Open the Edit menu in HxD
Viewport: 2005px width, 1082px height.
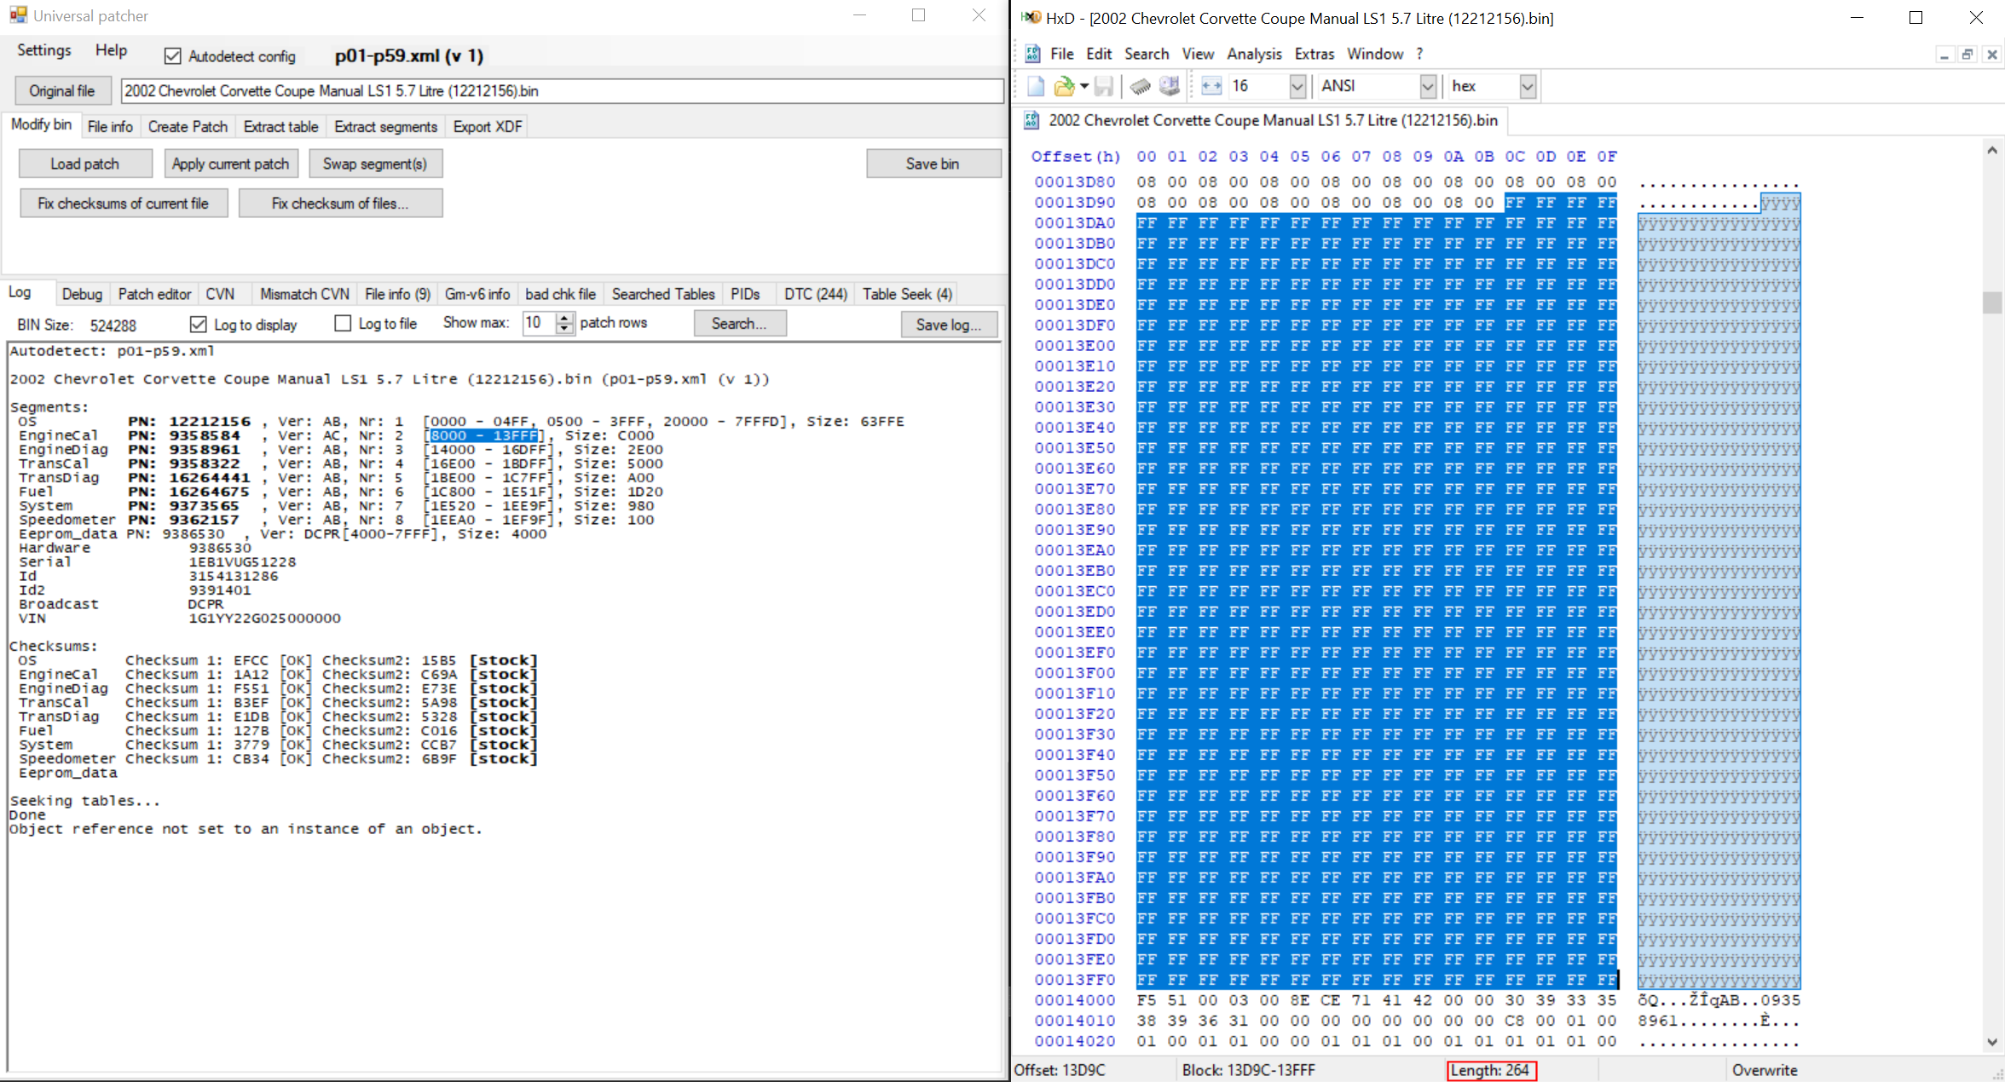coord(1099,54)
